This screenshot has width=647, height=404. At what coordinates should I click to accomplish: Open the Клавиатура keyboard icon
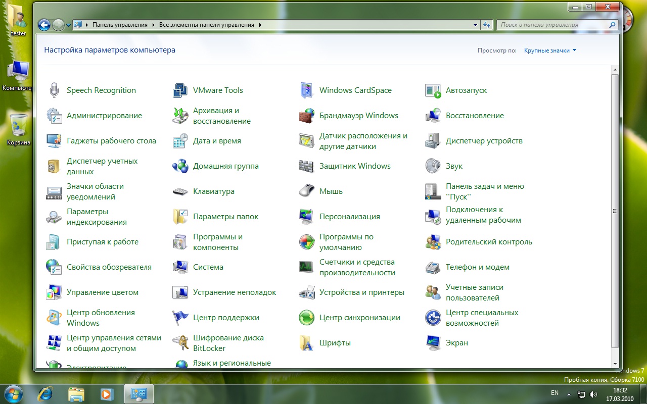pyautogui.click(x=180, y=191)
